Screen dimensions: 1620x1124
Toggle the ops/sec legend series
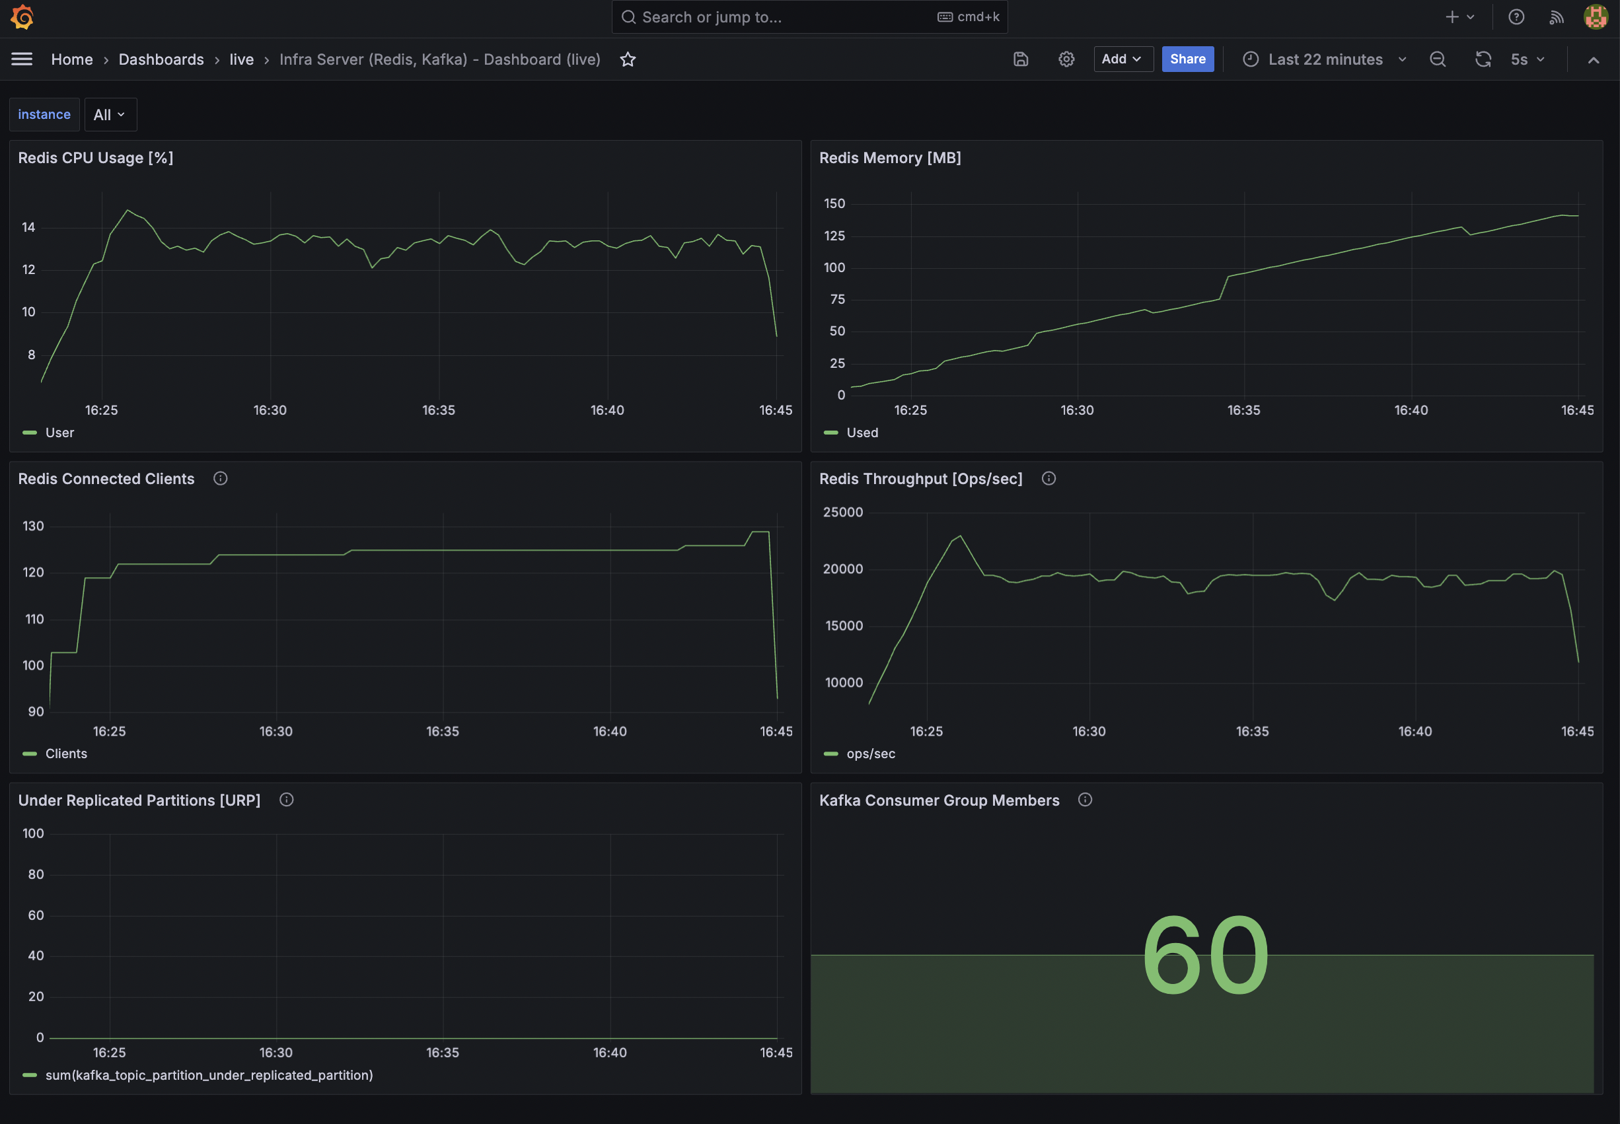871,754
